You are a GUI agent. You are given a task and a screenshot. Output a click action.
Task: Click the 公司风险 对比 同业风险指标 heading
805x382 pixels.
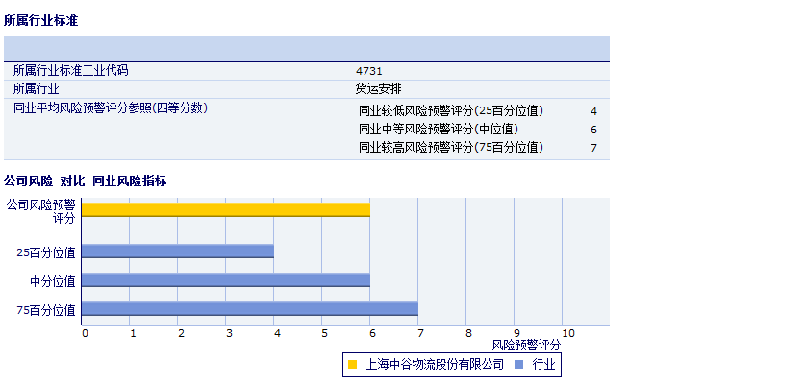point(86,180)
